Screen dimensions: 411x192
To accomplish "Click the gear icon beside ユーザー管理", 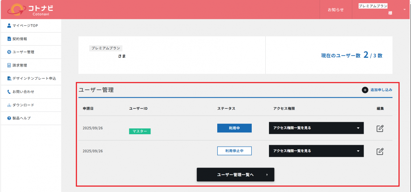I will [9, 52].
